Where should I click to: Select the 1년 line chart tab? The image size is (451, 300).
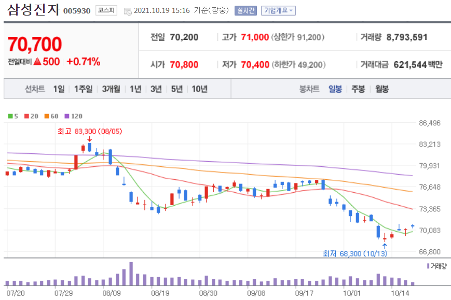(x=135, y=89)
